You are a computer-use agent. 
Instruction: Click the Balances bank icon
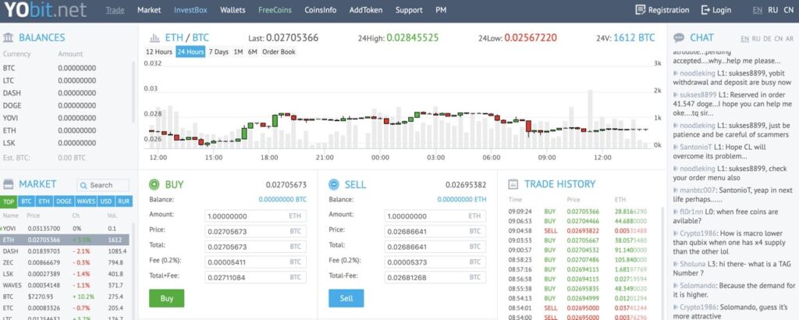pyautogui.click(x=8, y=37)
